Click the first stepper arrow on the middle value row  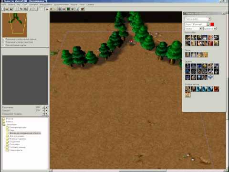[x=43, y=110]
